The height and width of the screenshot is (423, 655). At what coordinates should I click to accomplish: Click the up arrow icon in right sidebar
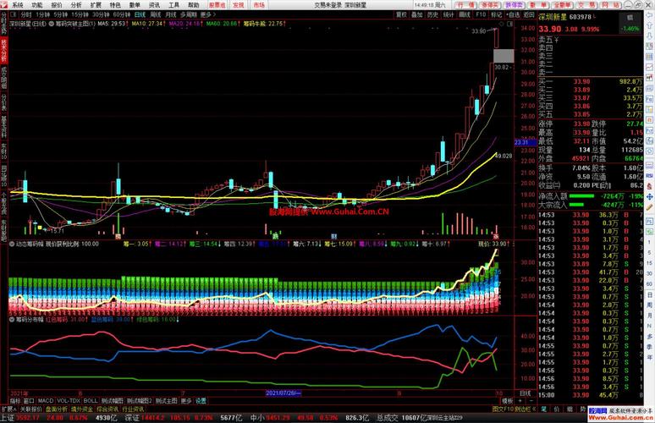(649, 26)
